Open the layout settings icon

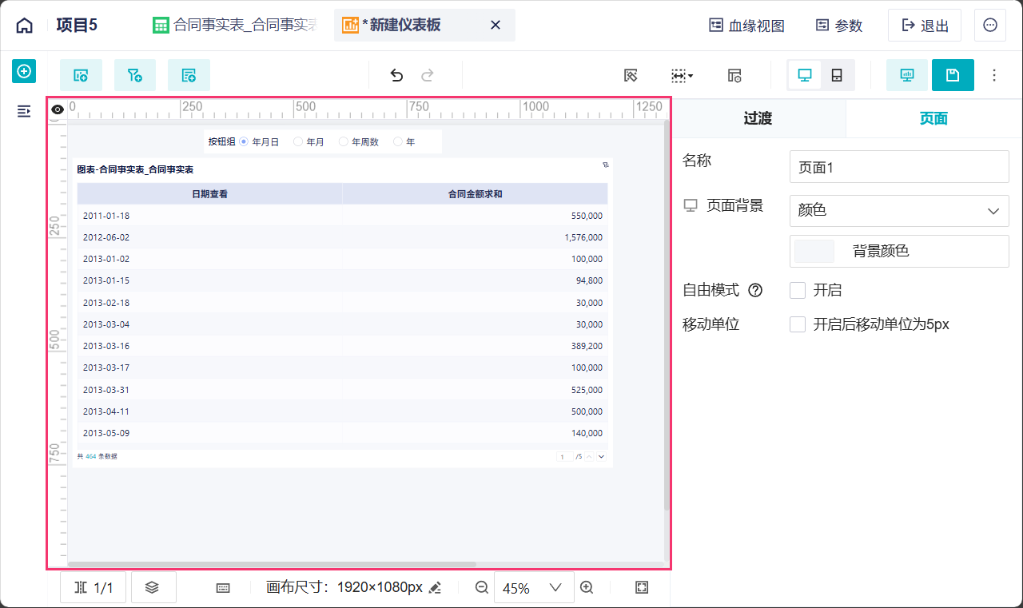point(734,75)
